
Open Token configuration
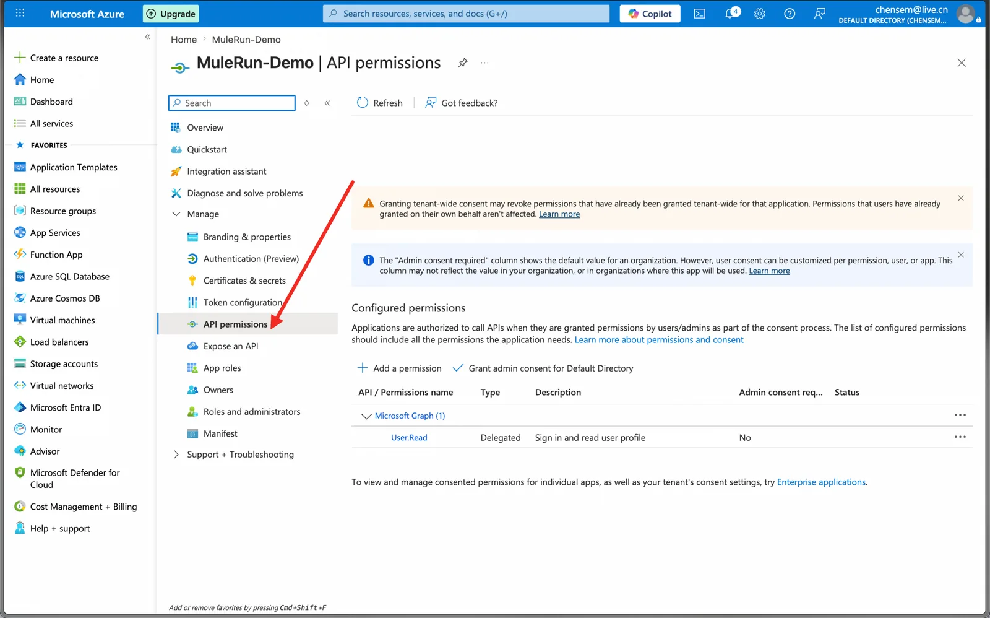(x=235, y=302)
